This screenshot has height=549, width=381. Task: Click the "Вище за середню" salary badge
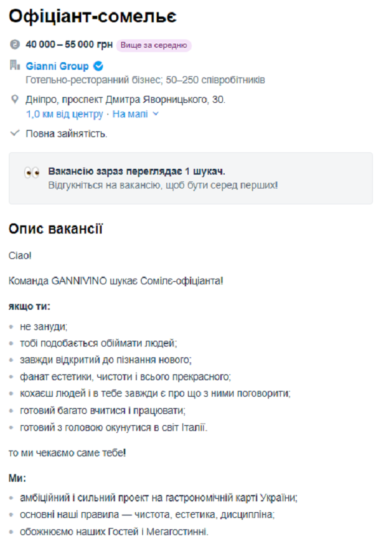[x=155, y=45]
